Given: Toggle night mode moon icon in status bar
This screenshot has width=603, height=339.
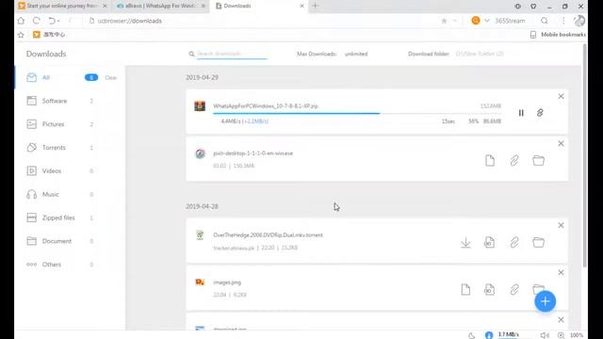Looking at the screenshot, I should (x=471, y=335).
